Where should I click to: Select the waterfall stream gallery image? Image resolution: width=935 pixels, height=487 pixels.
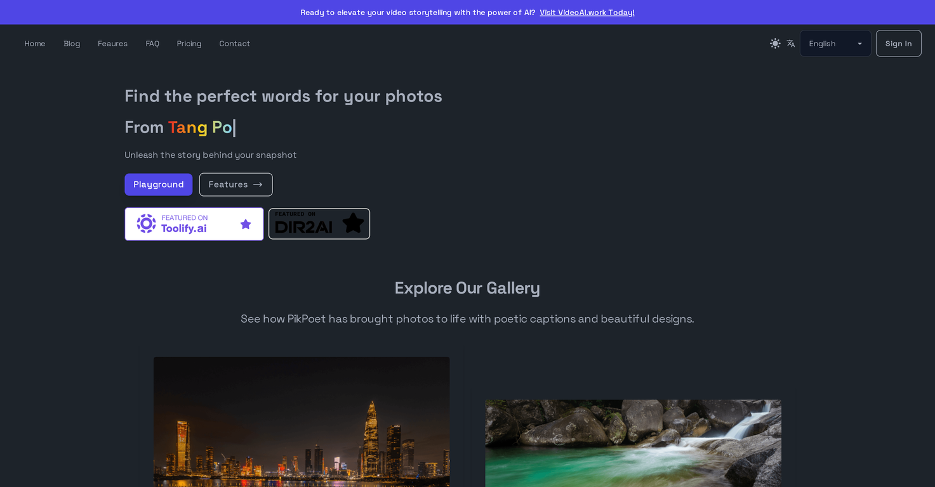[x=633, y=443]
